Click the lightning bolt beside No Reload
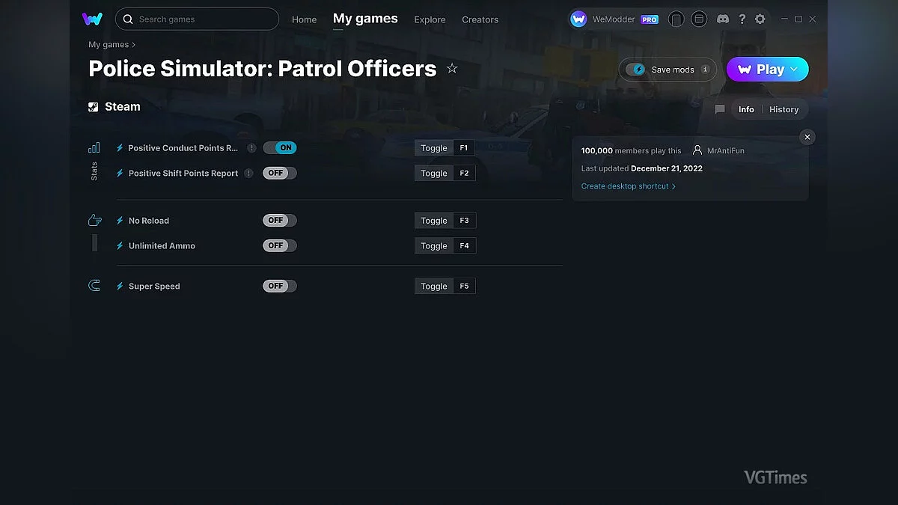898x505 pixels. [120, 220]
